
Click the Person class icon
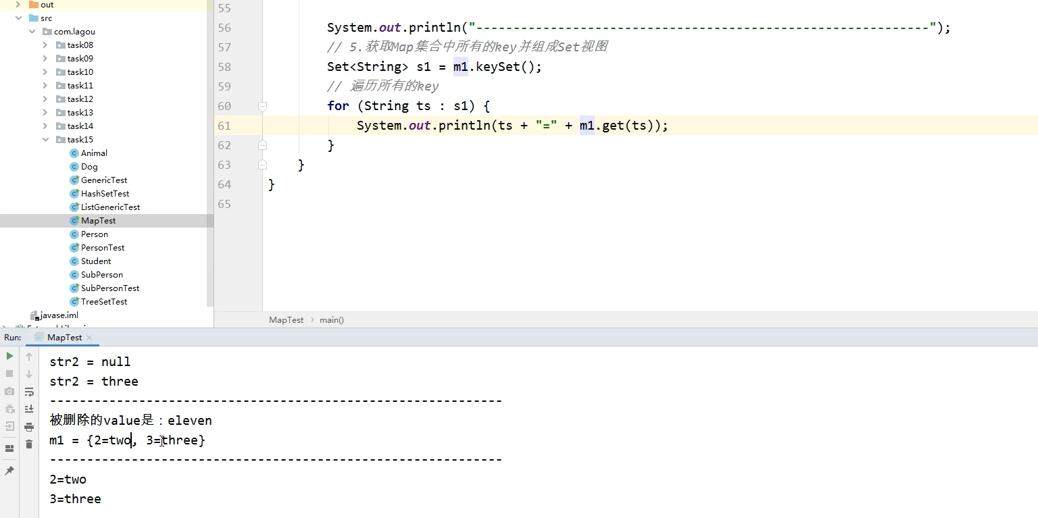pos(74,234)
